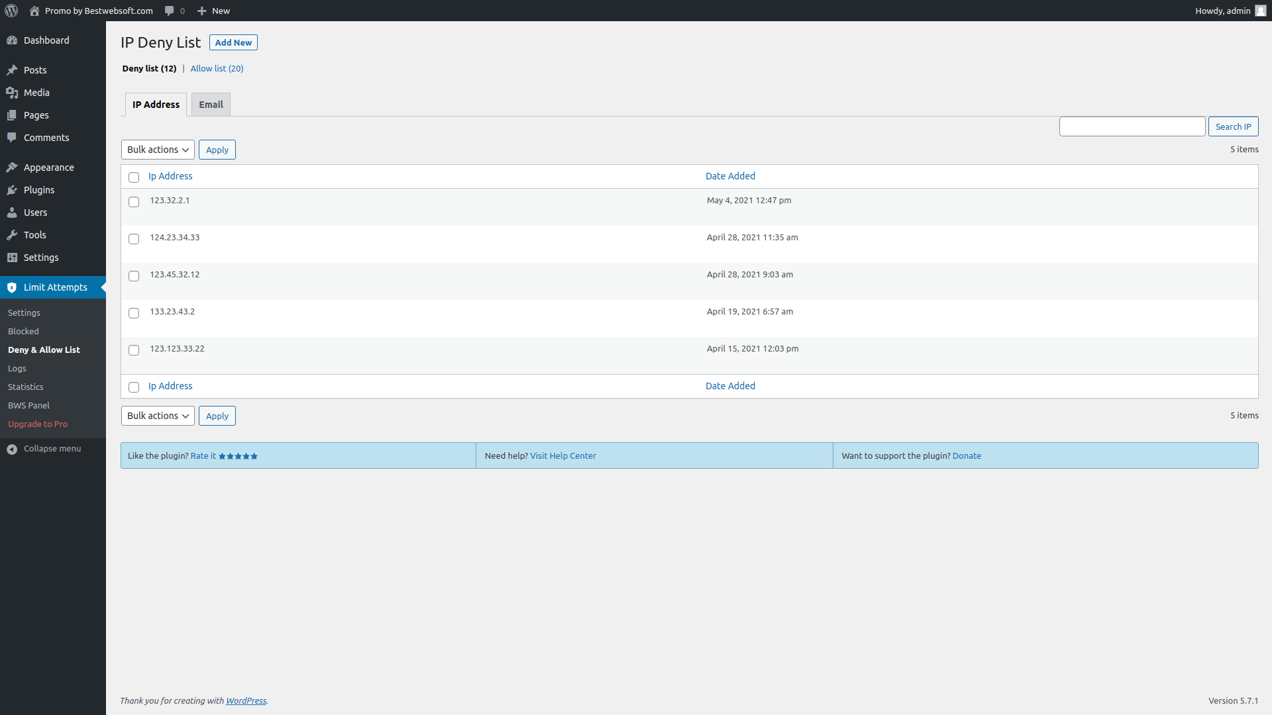Open the site home icon in admin bar

tap(34, 11)
